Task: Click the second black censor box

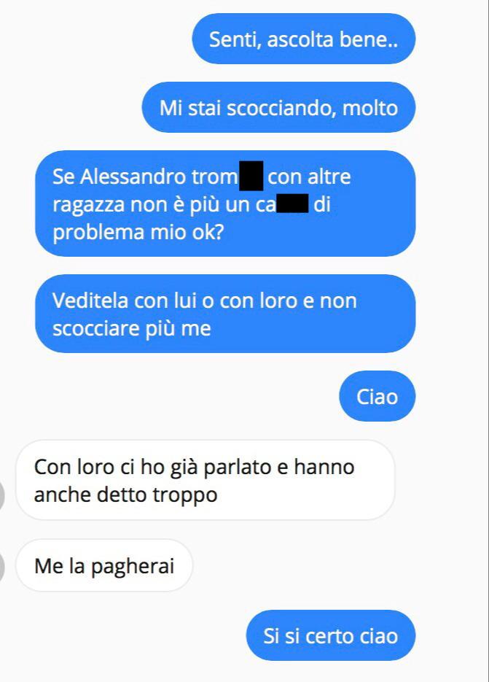Action: (292, 204)
